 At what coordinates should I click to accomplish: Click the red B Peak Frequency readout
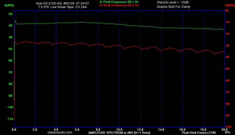point(119,5)
